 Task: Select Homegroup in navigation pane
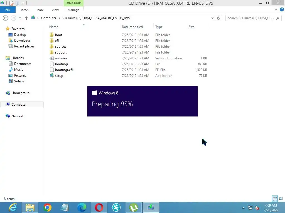click(20, 93)
